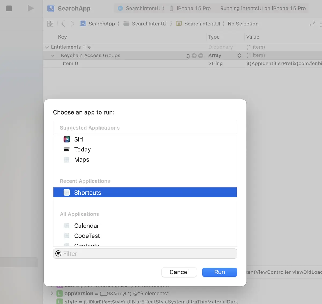
Task: Click the No Selection breadcrumb
Action: click(243, 24)
